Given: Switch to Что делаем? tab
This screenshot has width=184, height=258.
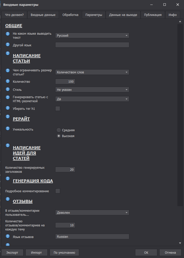Looking at the screenshot, I should pyautogui.click(x=14, y=15).
